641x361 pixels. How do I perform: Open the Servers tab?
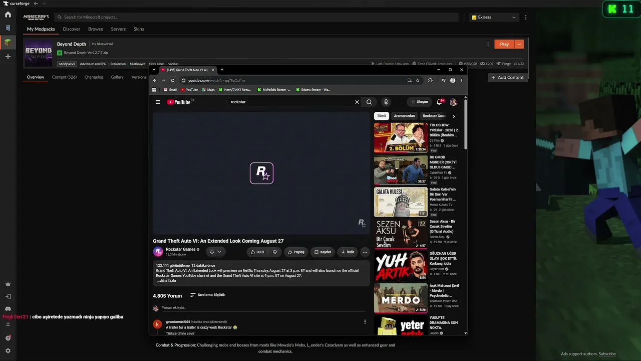[118, 29]
